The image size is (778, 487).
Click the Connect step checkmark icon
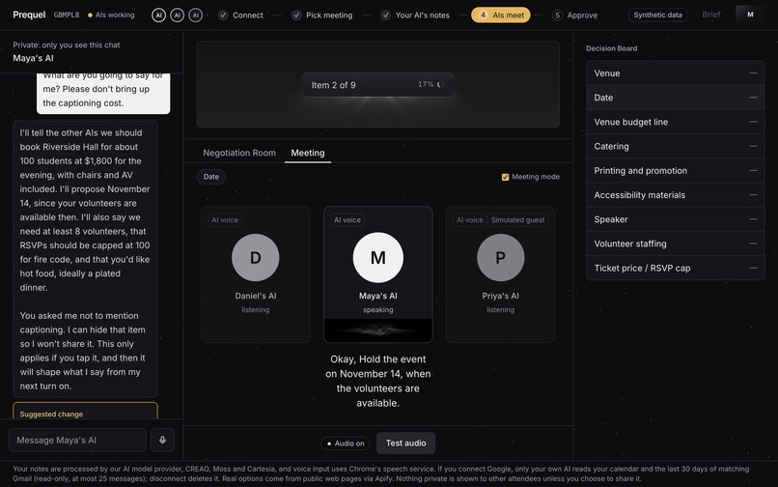(x=223, y=14)
